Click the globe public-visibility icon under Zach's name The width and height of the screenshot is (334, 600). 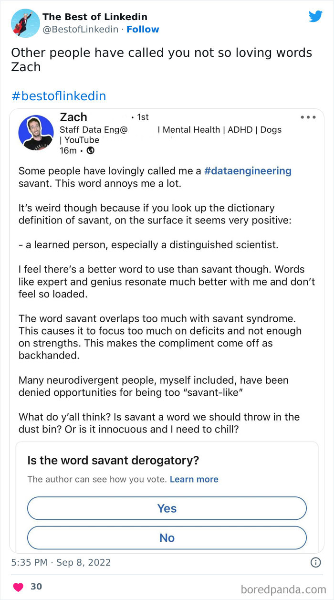[x=92, y=151]
